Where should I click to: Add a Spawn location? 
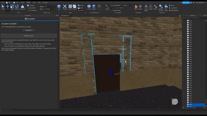(x=140, y=7)
